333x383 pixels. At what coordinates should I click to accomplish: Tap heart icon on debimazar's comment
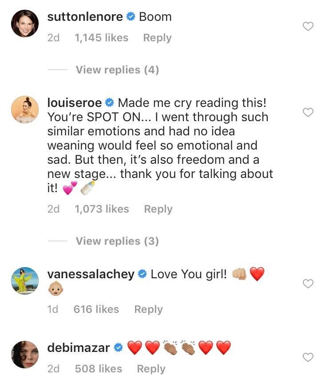[x=308, y=357]
